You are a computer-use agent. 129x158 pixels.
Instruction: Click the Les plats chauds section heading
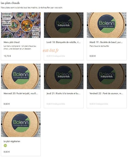click(x=10, y=3)
